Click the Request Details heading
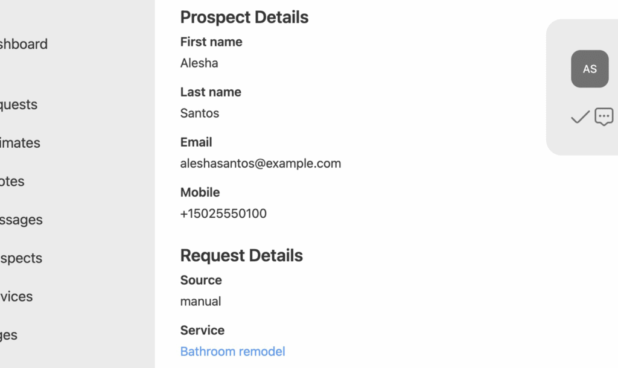 [x=241, y=255]
